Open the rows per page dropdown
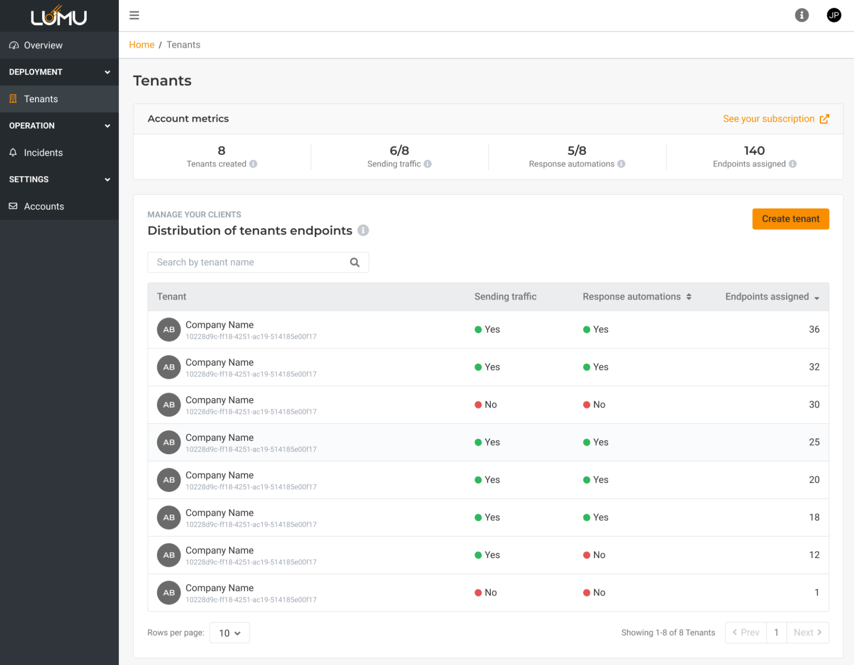Screen dimensions: 854x665 pos(229,632)
